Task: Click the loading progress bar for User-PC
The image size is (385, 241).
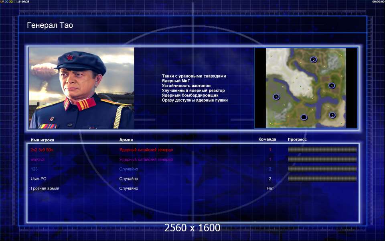Action: coord(322,179)
